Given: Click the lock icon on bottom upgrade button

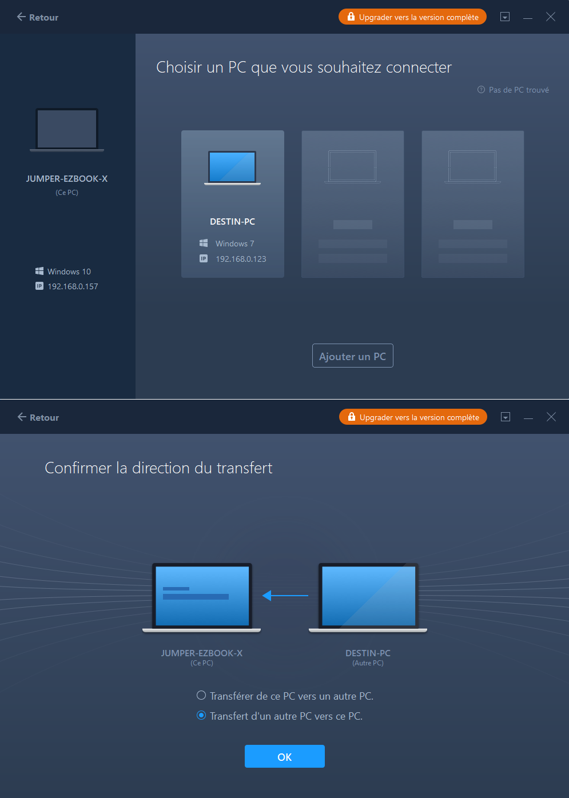Looking at the screenshot, I should click(x=352, y=417).
